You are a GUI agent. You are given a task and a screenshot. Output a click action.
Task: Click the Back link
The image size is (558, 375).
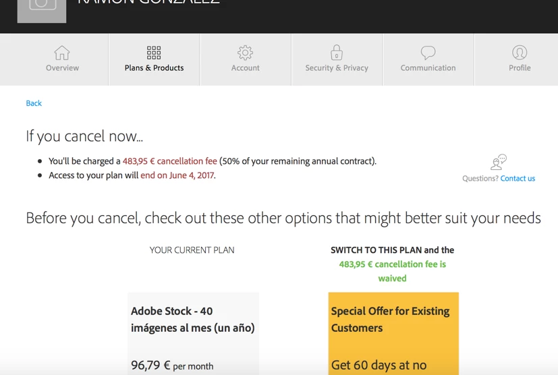coord(34,103)
